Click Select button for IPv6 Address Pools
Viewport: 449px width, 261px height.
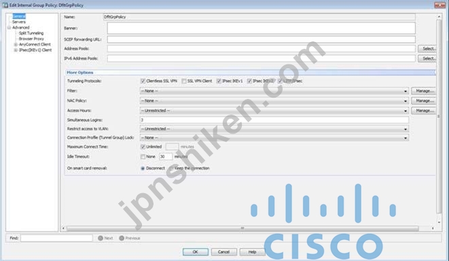(427, 58)
